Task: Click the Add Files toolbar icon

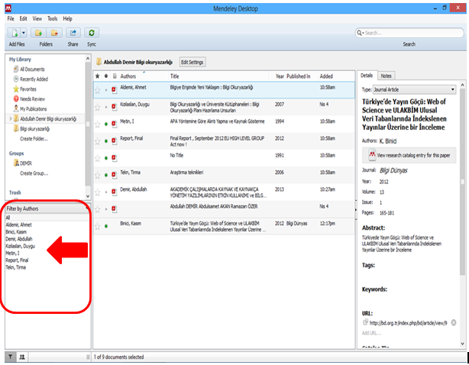Action: click(x=14, y=33)
